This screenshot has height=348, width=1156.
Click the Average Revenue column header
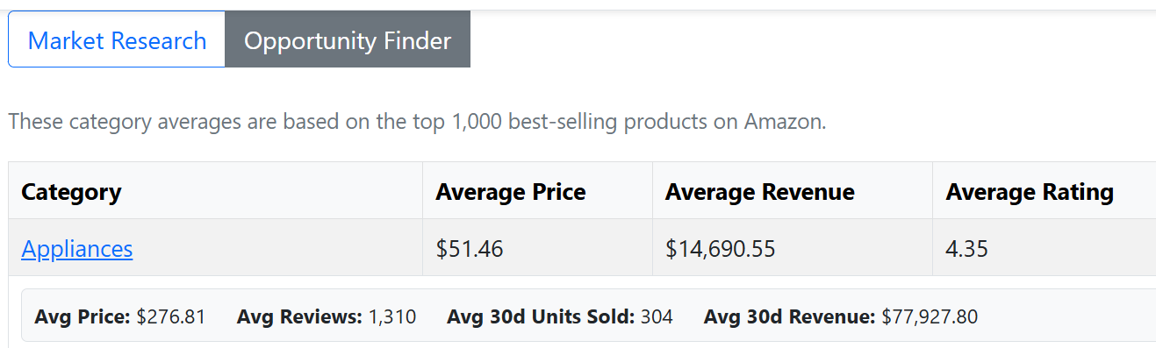click(x=792, y=191)
